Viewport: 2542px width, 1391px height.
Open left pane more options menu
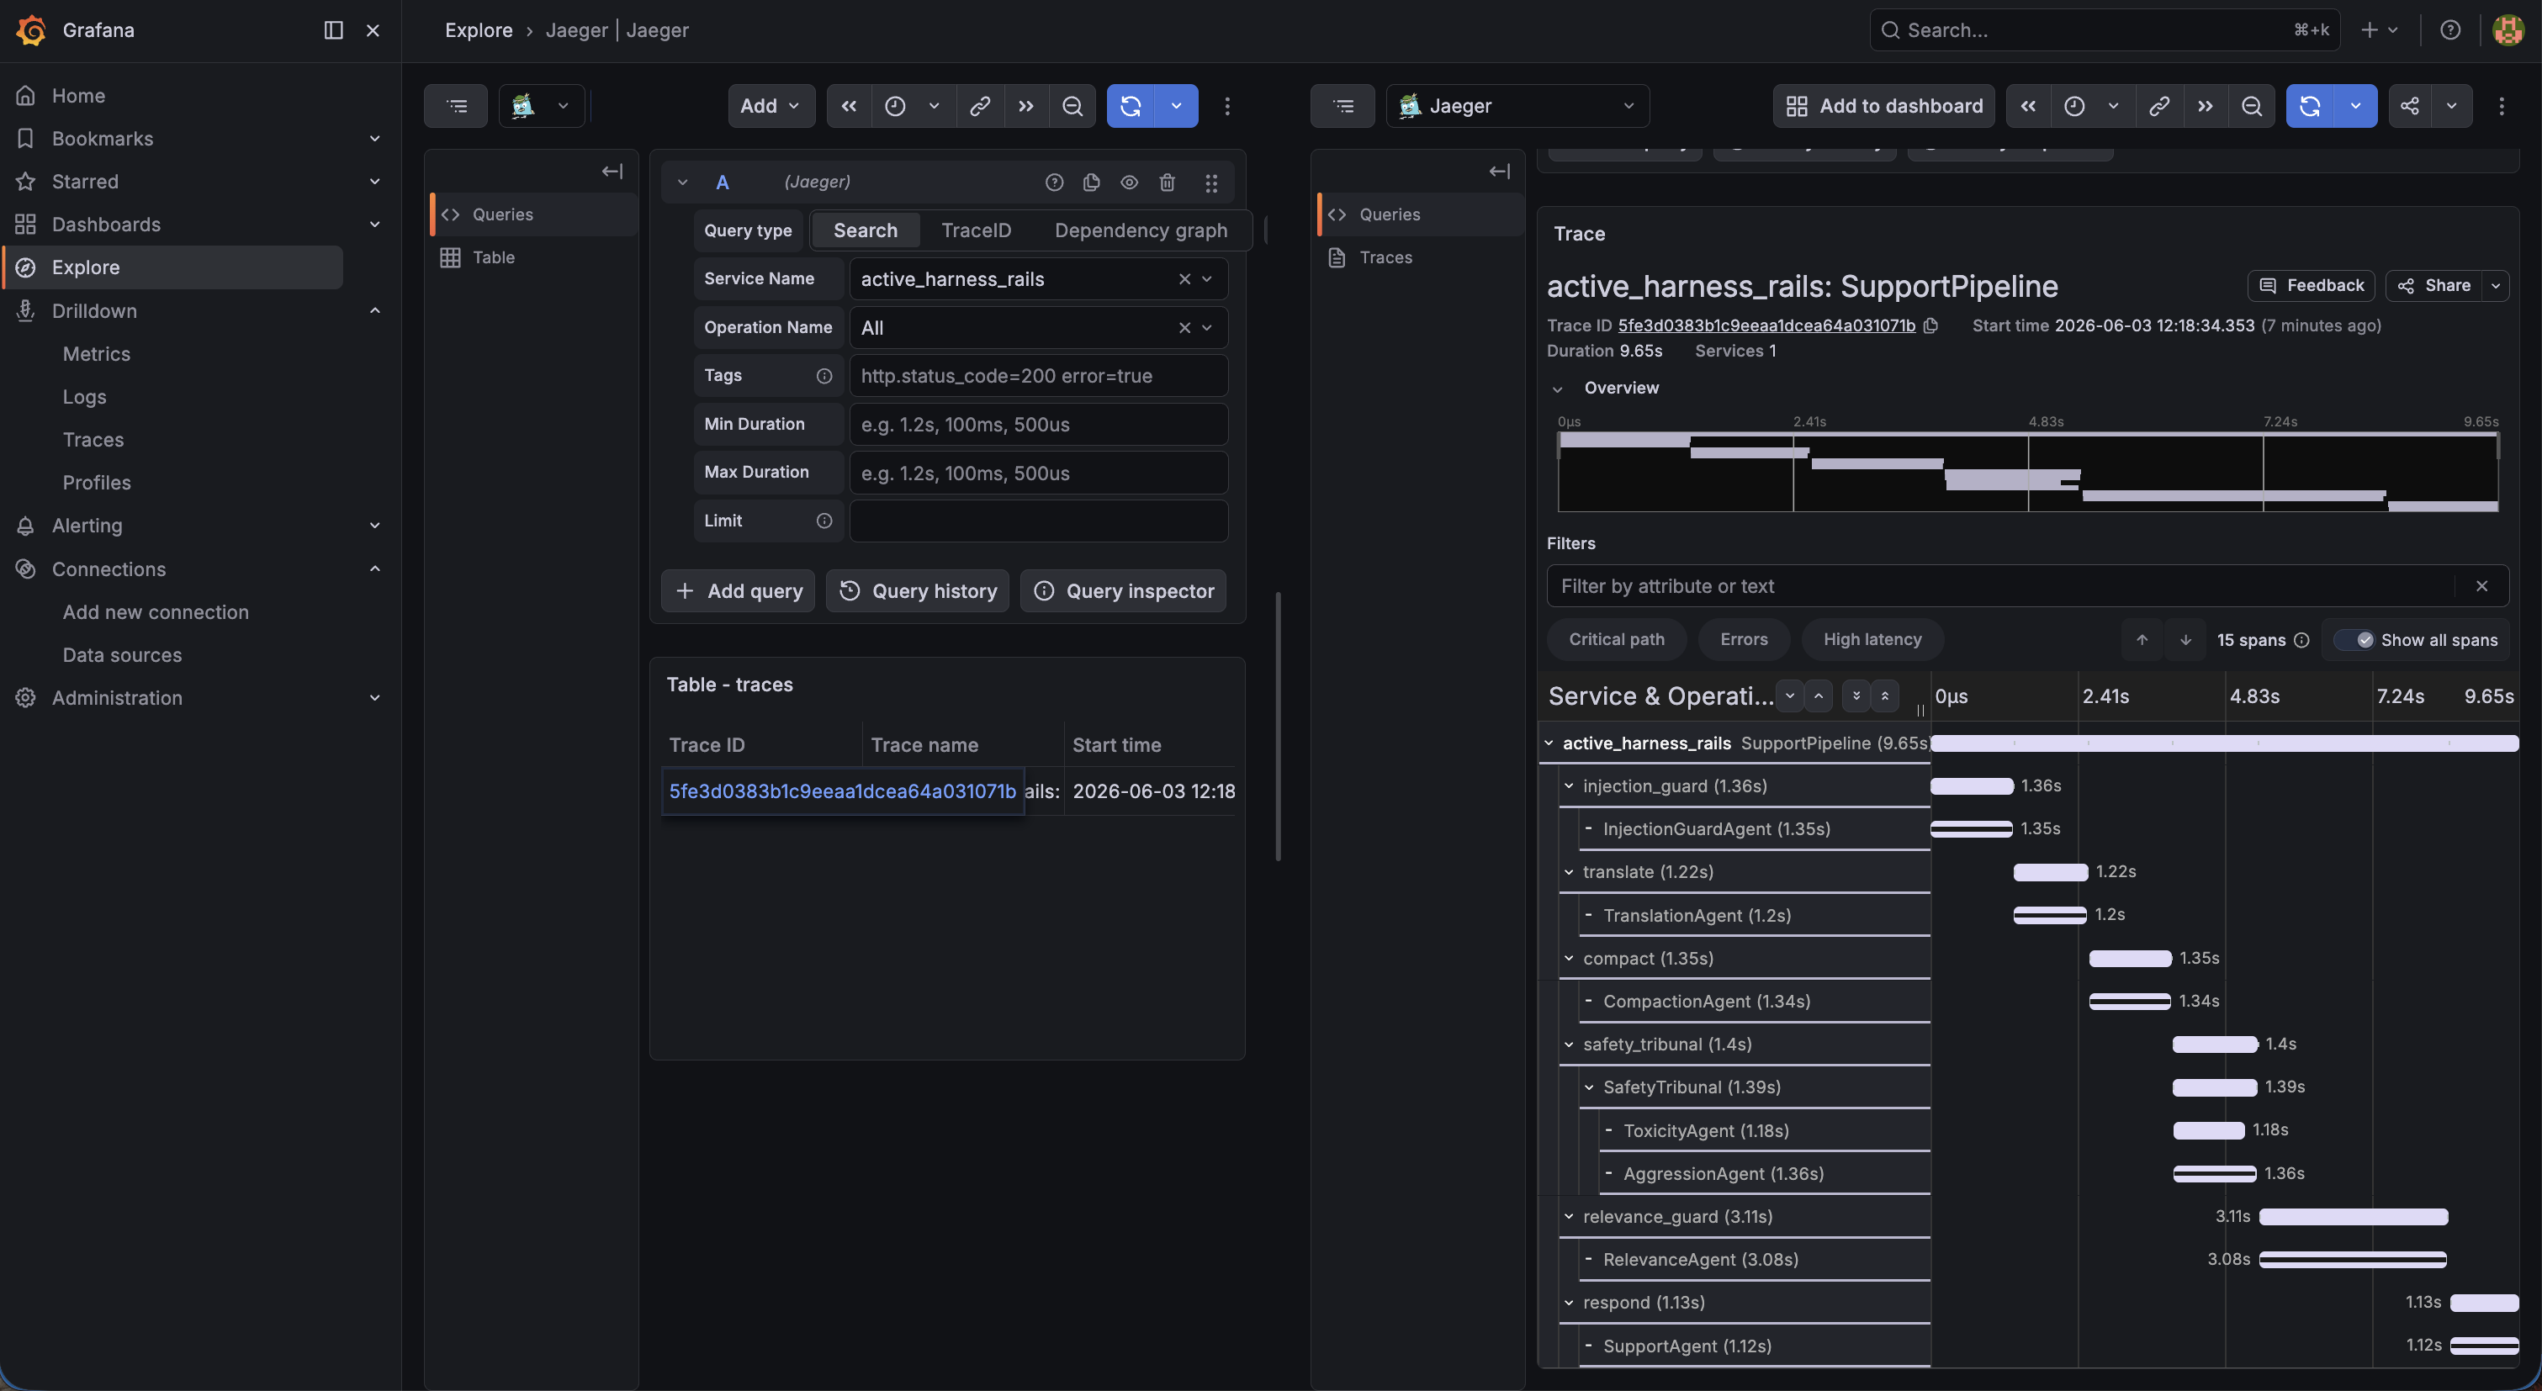click(x=1227, y=106)
